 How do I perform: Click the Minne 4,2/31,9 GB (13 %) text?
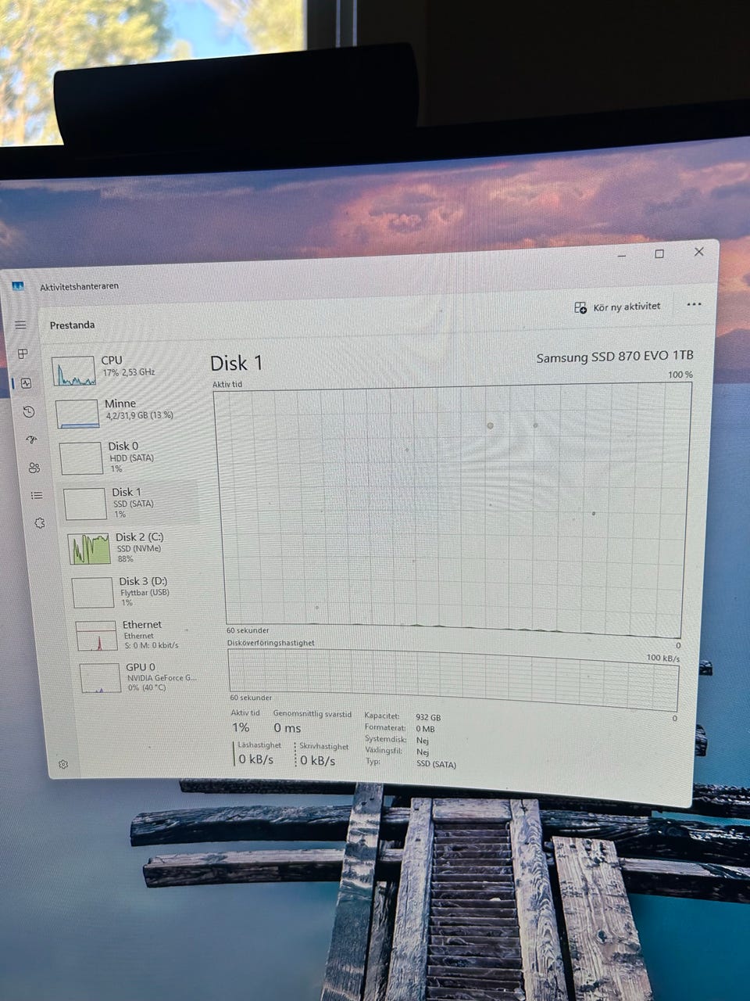[139, 415]
